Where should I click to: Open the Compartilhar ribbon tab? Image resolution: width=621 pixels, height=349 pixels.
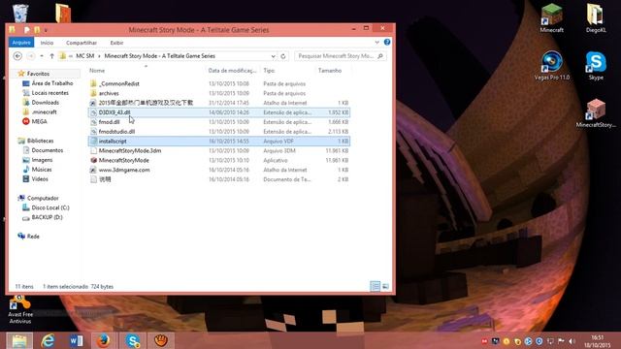pos(82,43)
